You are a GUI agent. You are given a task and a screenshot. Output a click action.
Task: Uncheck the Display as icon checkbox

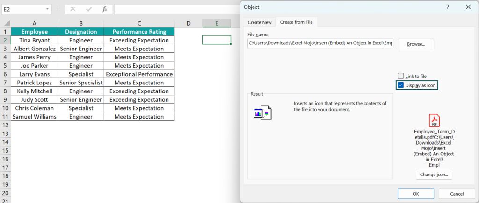coord(400,85)
